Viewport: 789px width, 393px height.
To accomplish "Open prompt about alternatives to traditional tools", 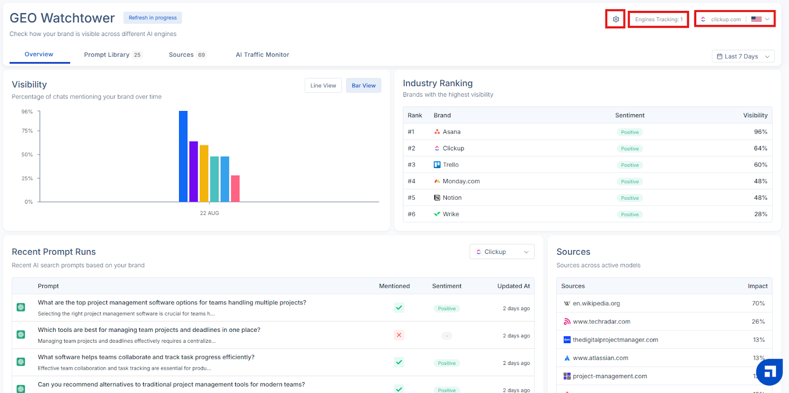I will tap(171, 385).
